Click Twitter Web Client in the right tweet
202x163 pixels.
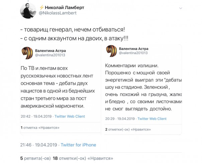(x=152, y=119)
